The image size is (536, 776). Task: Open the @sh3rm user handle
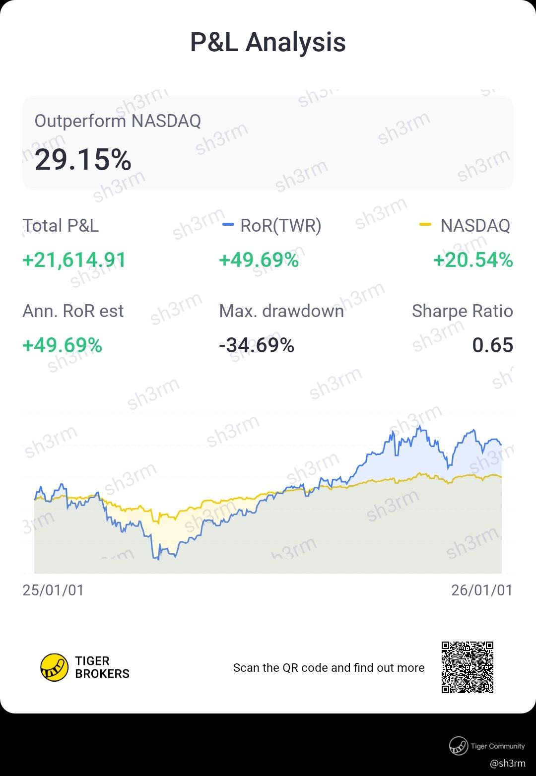[x=507, y=763]
